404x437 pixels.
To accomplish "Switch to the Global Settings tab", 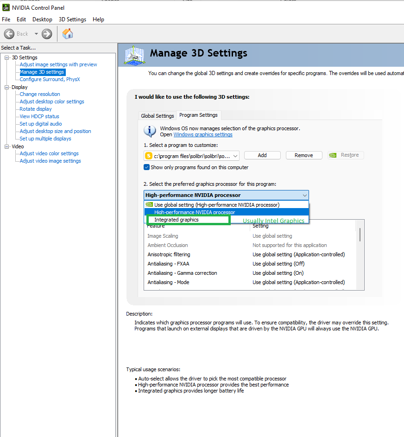I will 158,116.
